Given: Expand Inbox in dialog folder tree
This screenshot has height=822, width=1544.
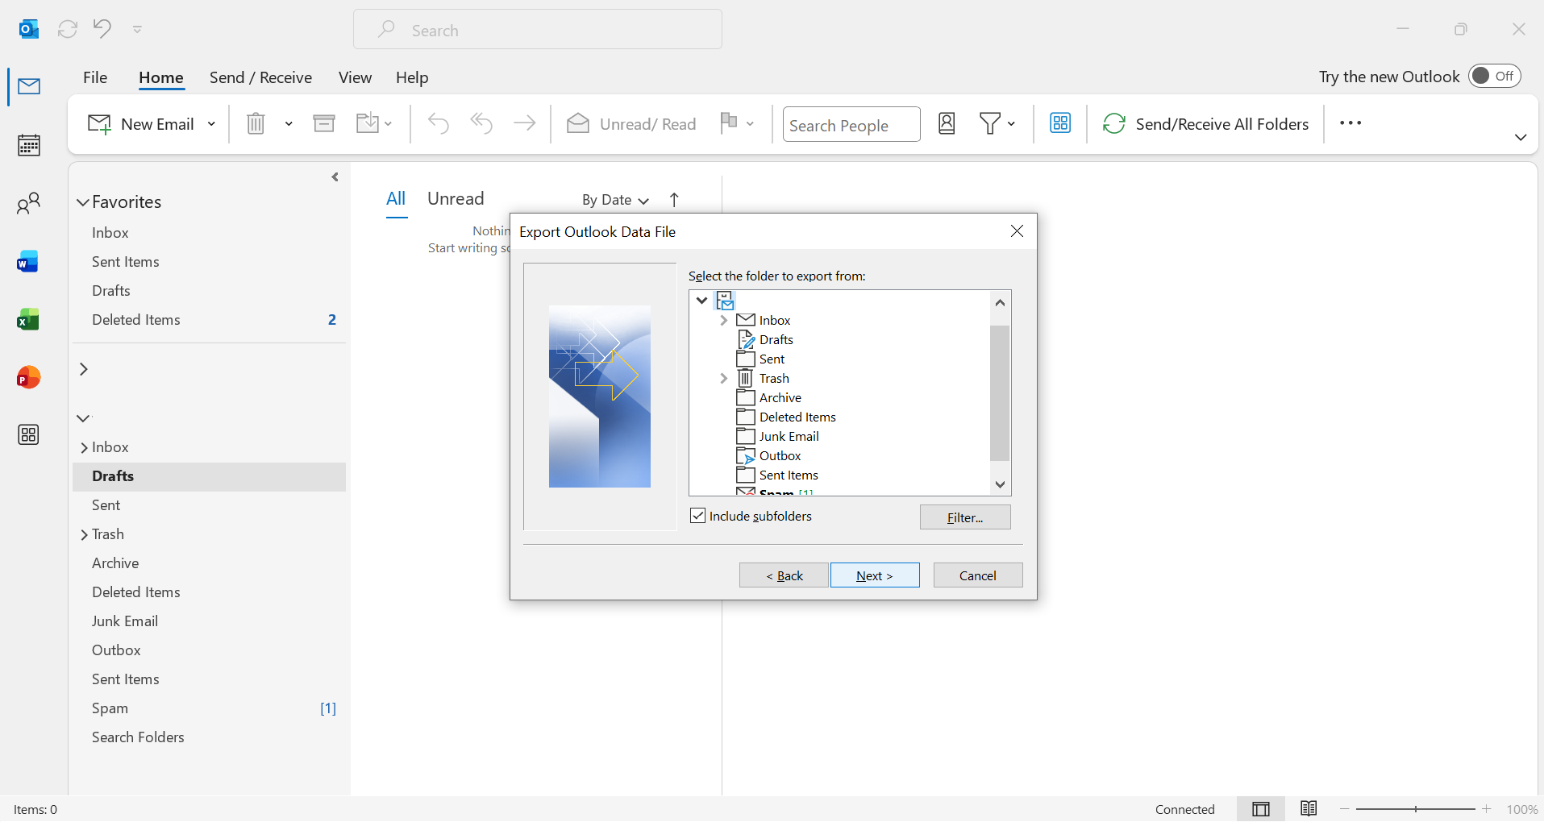Looking at the screenshot, I should coord(723,321).
